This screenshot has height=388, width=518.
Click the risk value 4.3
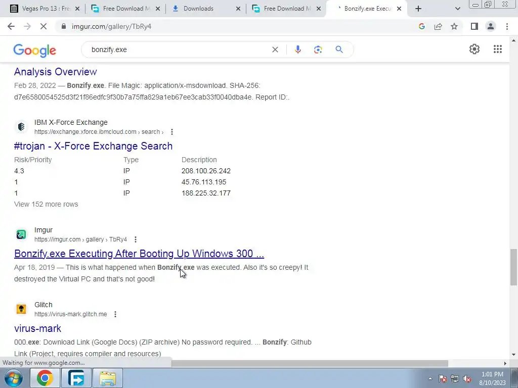(x=19, y=171)
